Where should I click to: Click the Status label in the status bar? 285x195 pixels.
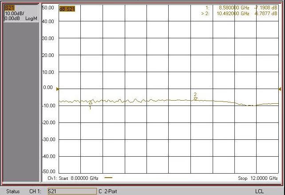point(13,191)
